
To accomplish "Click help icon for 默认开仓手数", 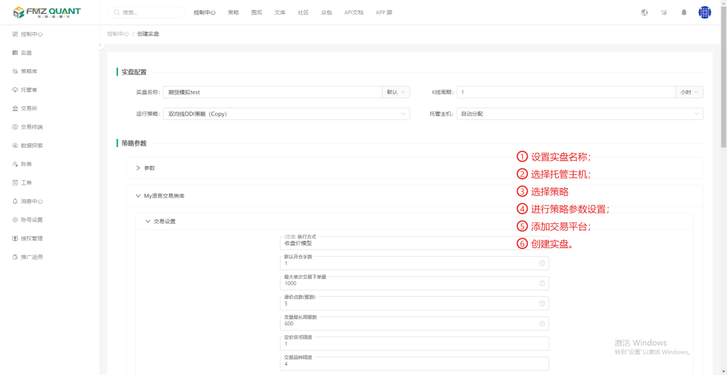I will [542, 263].
